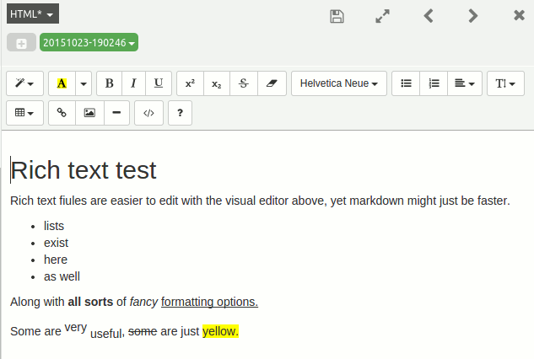This screenshot has height=359, width=534.
Task: Open the color picker dropdown arrow
Action: pos(84,83)
